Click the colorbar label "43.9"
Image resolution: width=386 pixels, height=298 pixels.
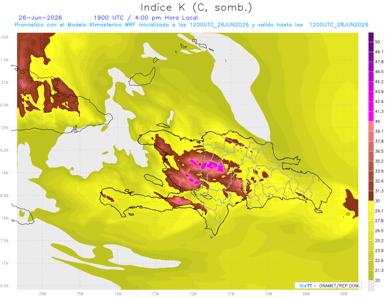379,92
